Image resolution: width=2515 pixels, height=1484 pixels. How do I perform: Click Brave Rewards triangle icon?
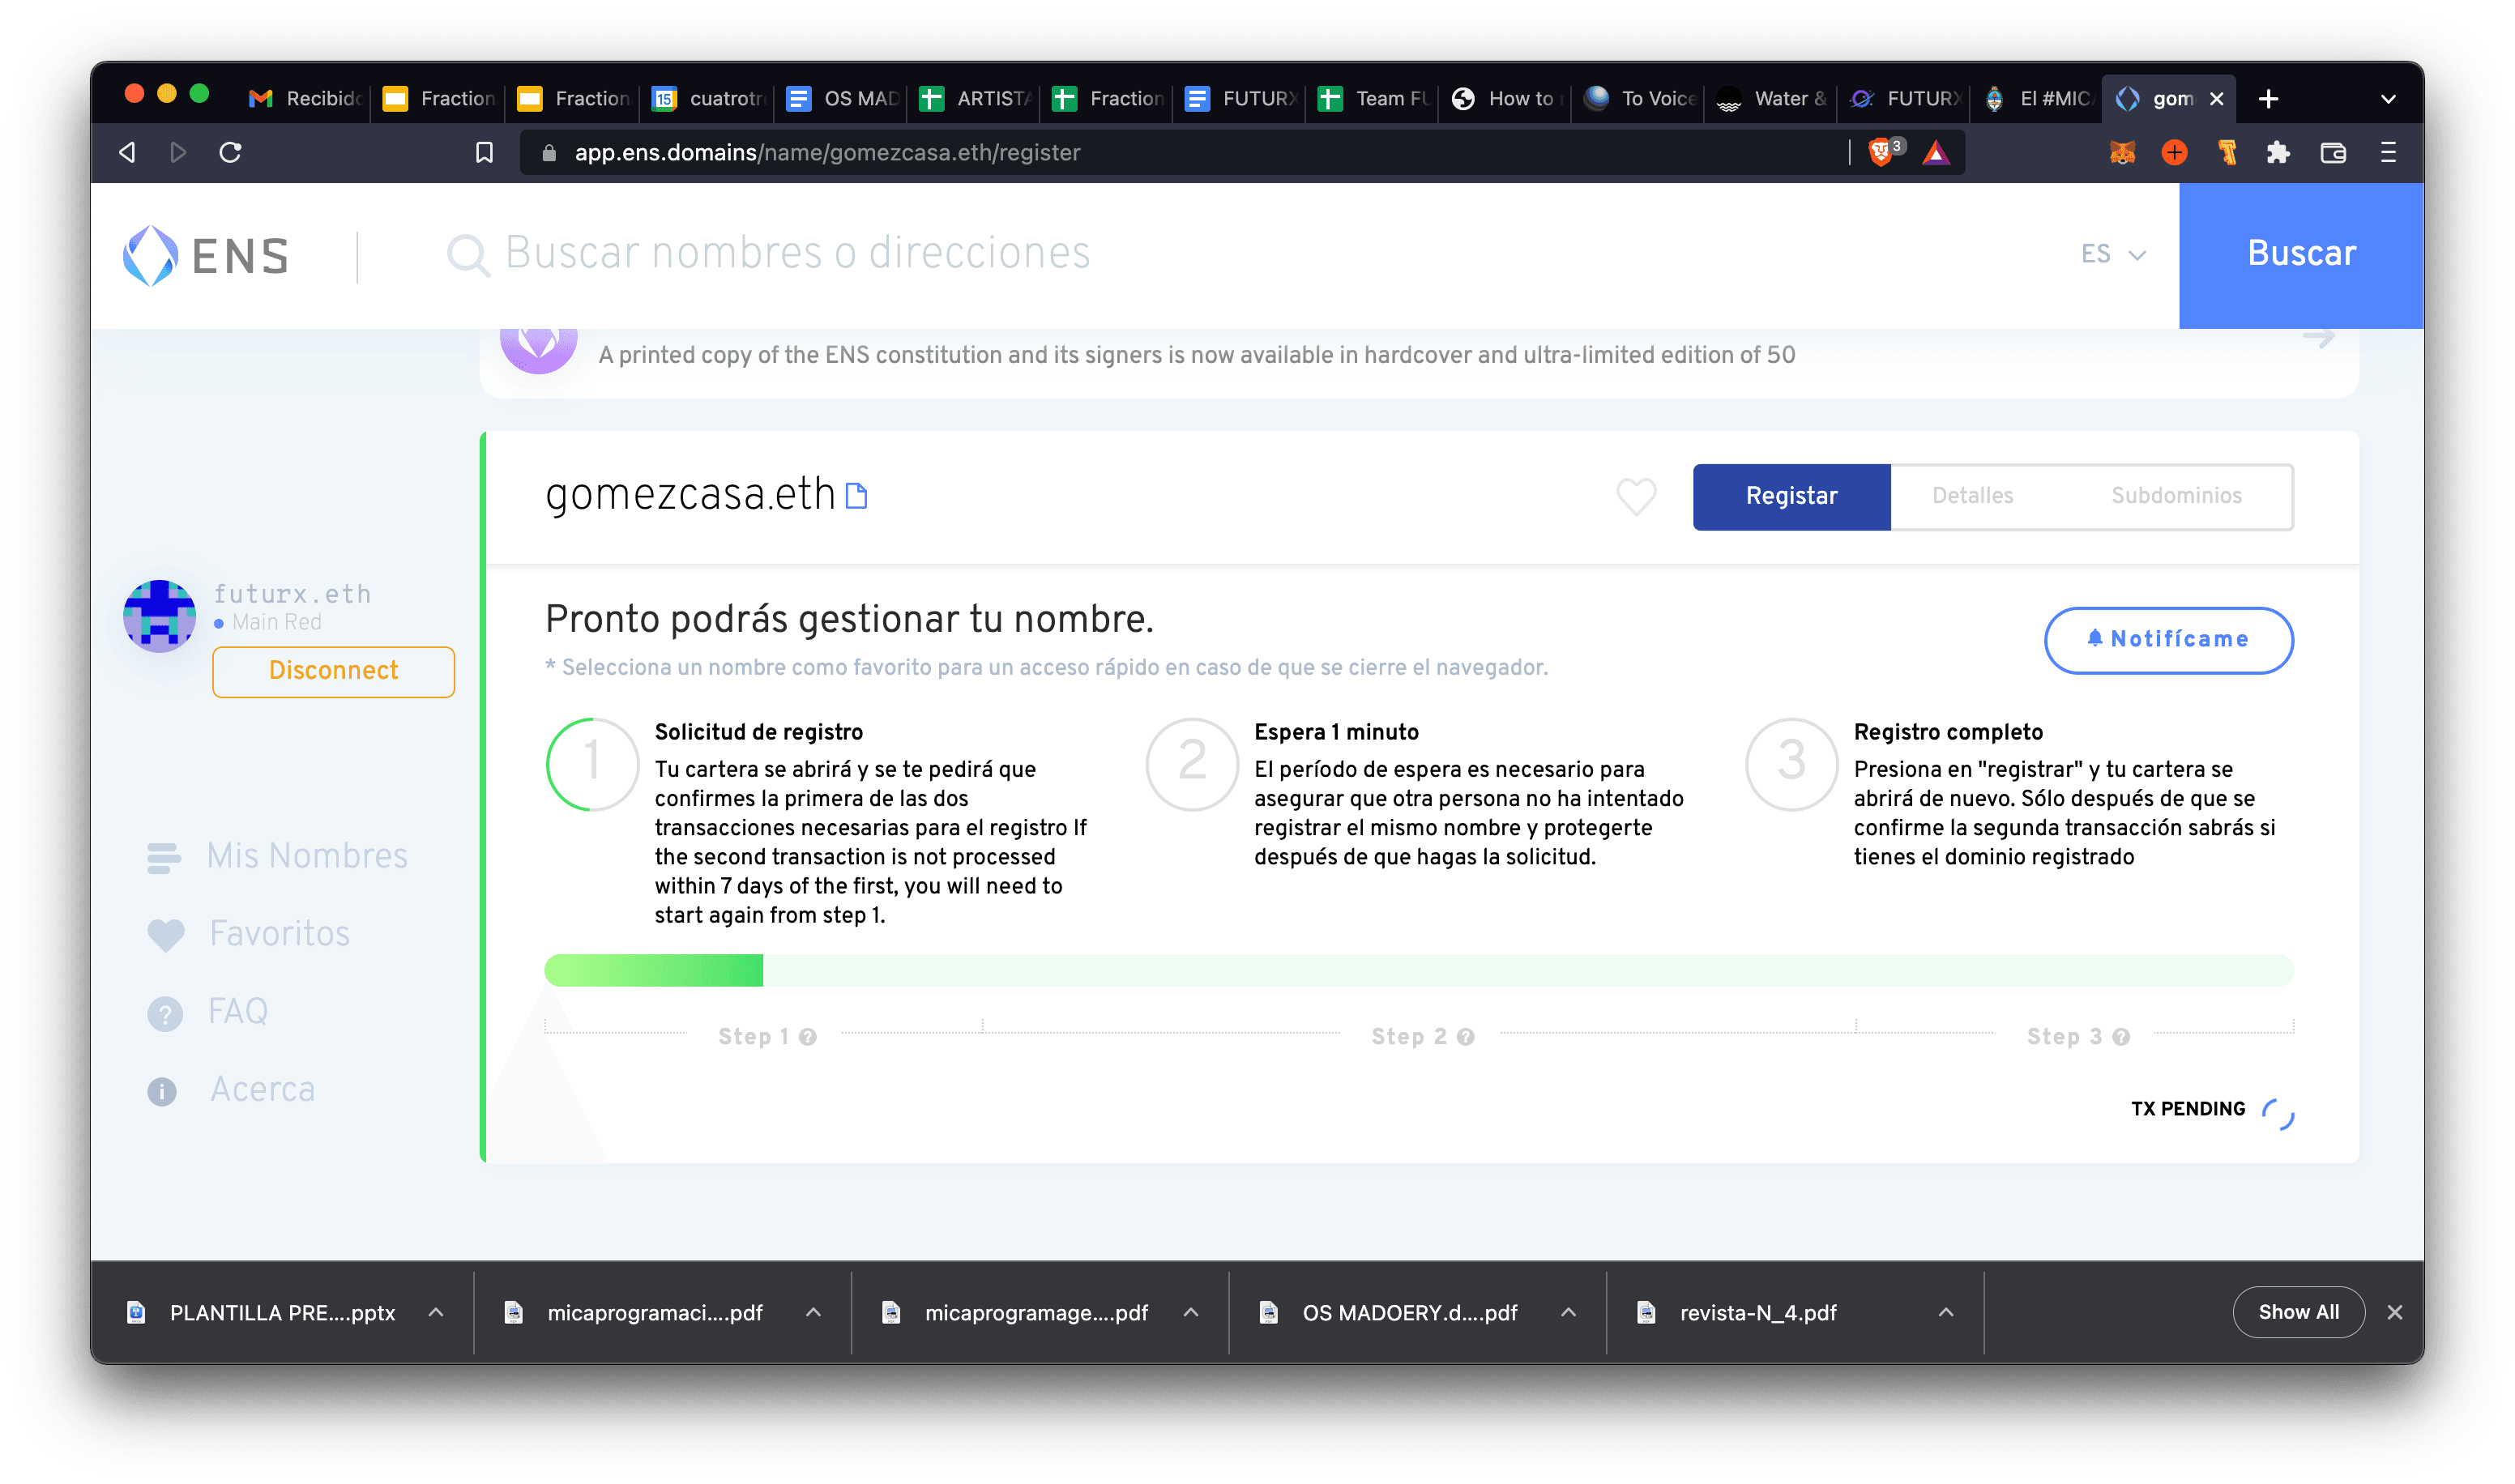point(1936,152)
